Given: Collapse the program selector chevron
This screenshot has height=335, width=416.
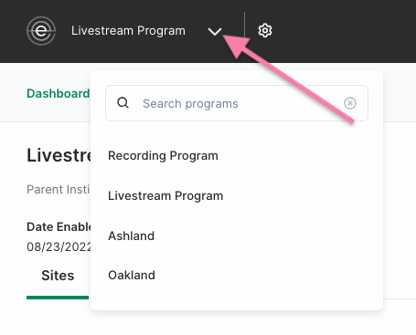Looking at the screenshot, I should [215, 31].
